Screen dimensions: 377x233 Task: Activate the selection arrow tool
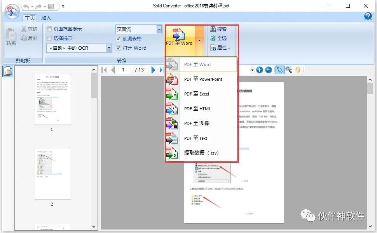coord(279,70)
